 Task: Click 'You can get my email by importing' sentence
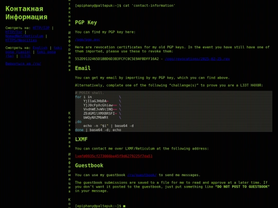pyautogui.click(x=152, y=78)
